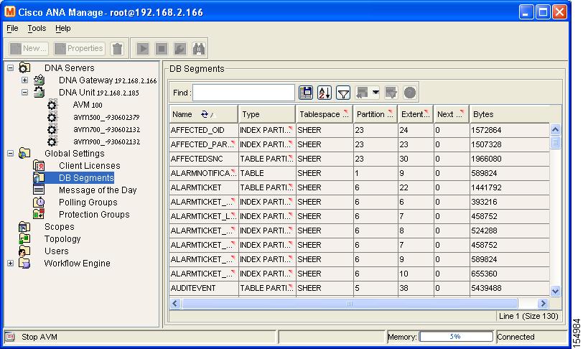583x349 pixels.
Task: Expand the DNA Gateway node
Action: (24, 80)
